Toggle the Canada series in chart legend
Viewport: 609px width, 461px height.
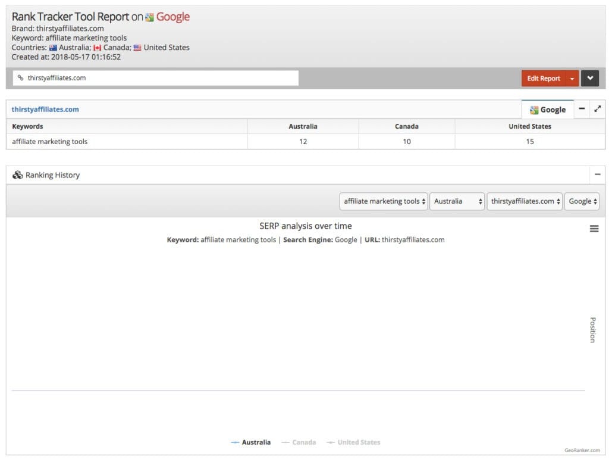tap(299, 443)
